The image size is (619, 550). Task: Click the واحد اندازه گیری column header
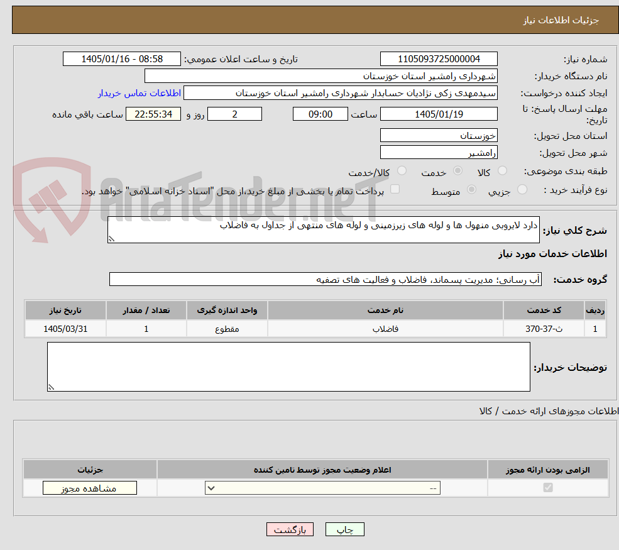coord(227,311)
